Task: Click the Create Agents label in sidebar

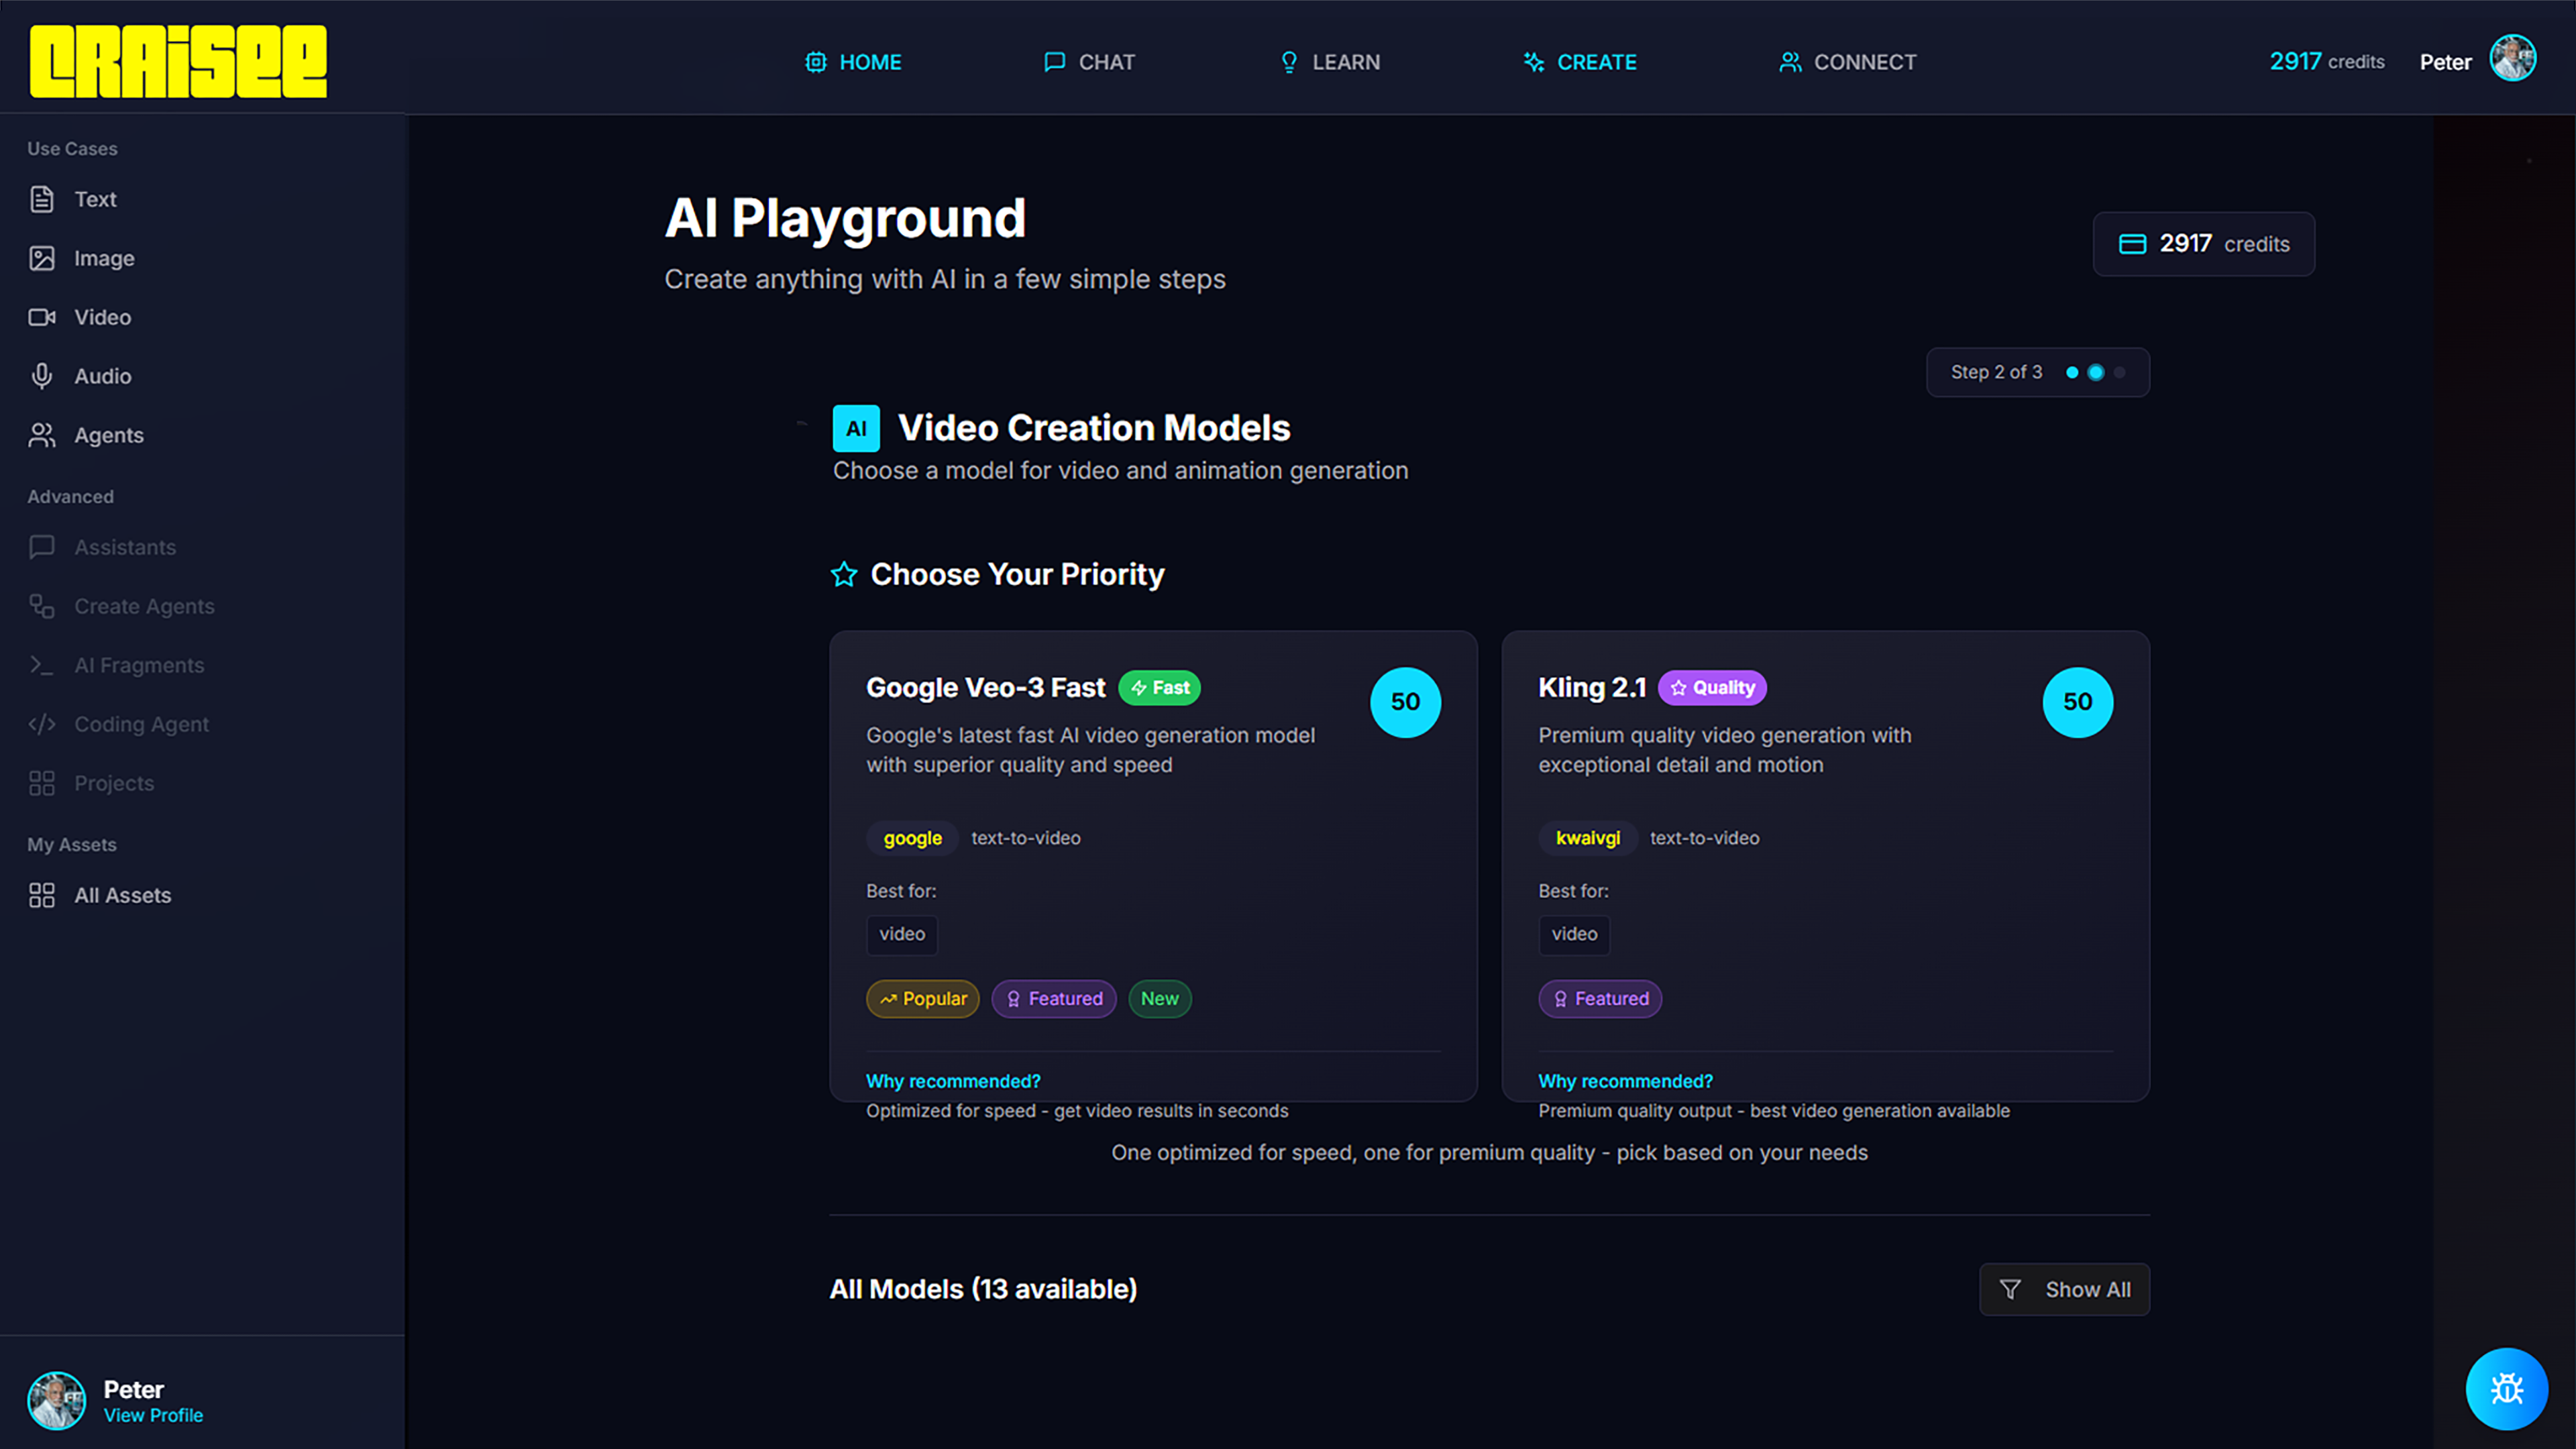Action: pos(144,606)
